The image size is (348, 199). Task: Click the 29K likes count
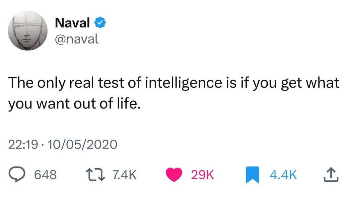tap(202, 174)
